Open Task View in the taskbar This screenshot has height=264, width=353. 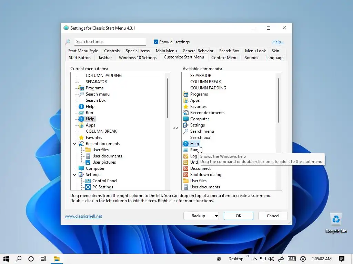(43, 259)
